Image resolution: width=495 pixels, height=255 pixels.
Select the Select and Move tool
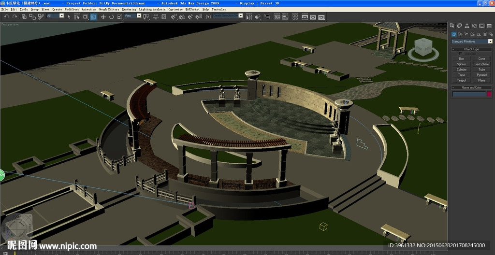[x=103, y=16]
